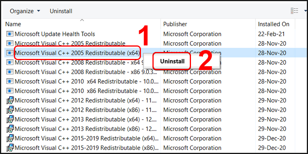Click the Visual C++ 2008 x86 row icon
Image resolution: width=308 pixels, height=154 pixels.
point(10,72)
